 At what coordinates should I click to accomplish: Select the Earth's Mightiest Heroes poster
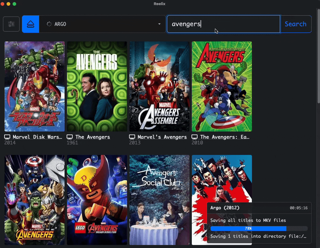pos(222,86)
